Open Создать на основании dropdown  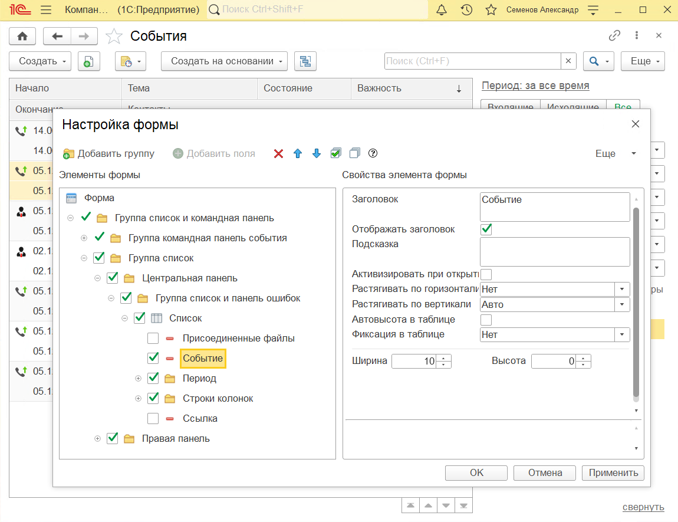(225, 61)
